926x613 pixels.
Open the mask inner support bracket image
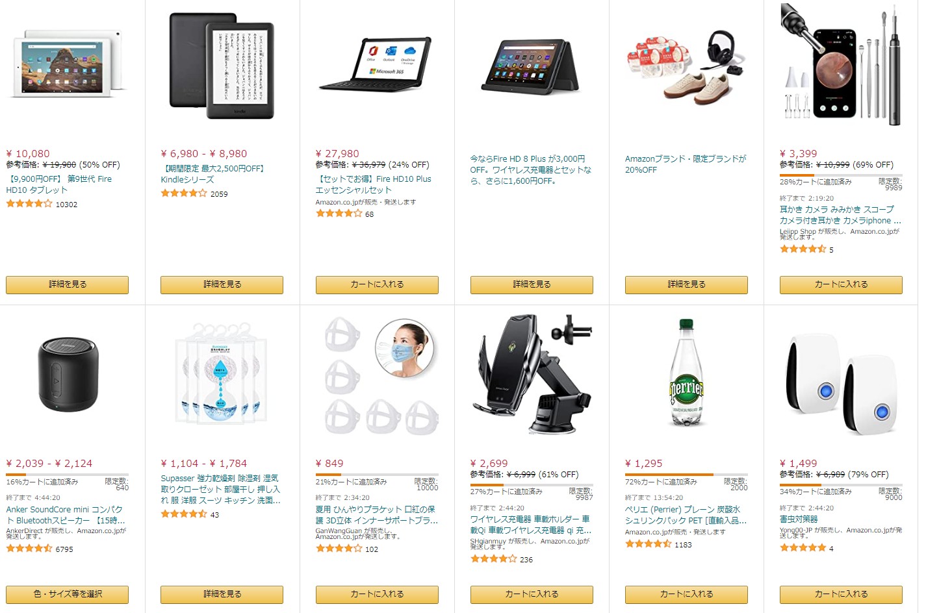pos(377,376)
